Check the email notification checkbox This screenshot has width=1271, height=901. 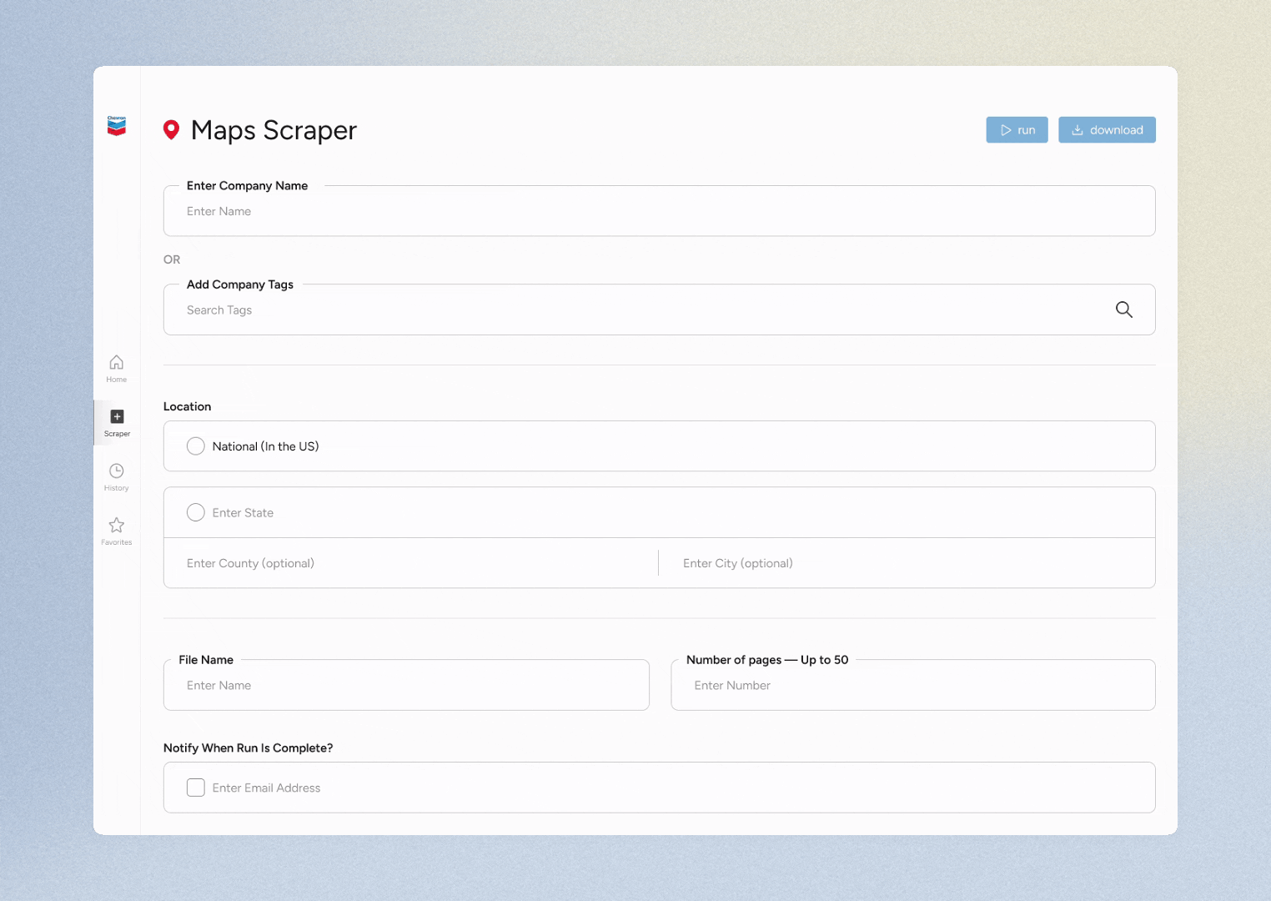tap(196, 788)
